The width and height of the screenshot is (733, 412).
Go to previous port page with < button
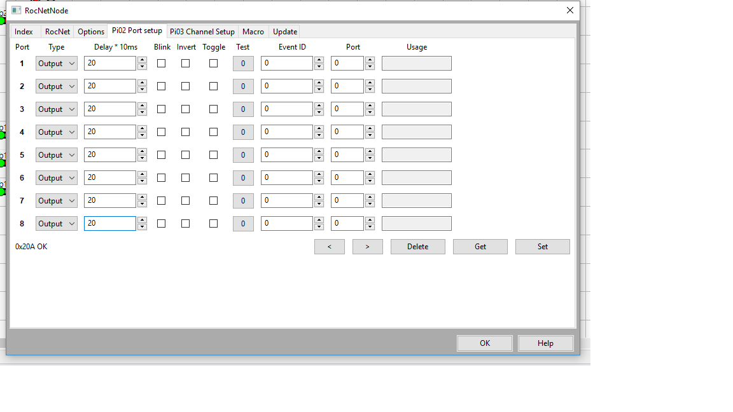[x=329, y=247]
